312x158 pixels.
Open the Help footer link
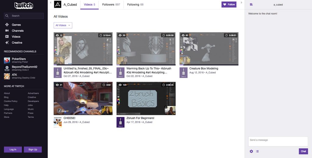(x=6, y=105)
